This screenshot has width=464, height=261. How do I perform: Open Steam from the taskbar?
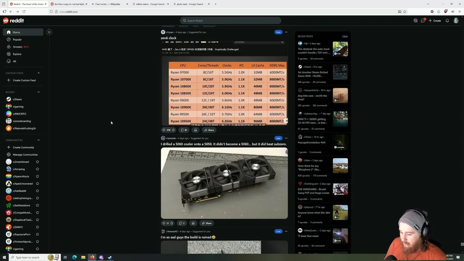click(110, 257)
